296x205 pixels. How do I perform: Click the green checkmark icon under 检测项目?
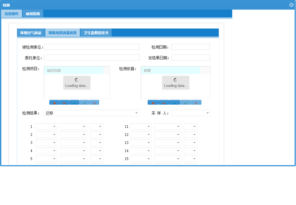tap(84, 102)
